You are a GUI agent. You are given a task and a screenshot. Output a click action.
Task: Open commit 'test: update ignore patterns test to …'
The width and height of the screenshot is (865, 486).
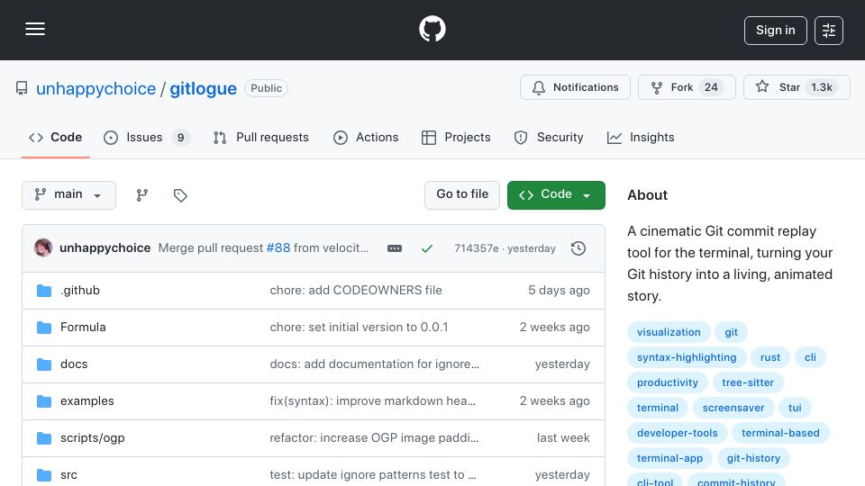pos(372,475)
